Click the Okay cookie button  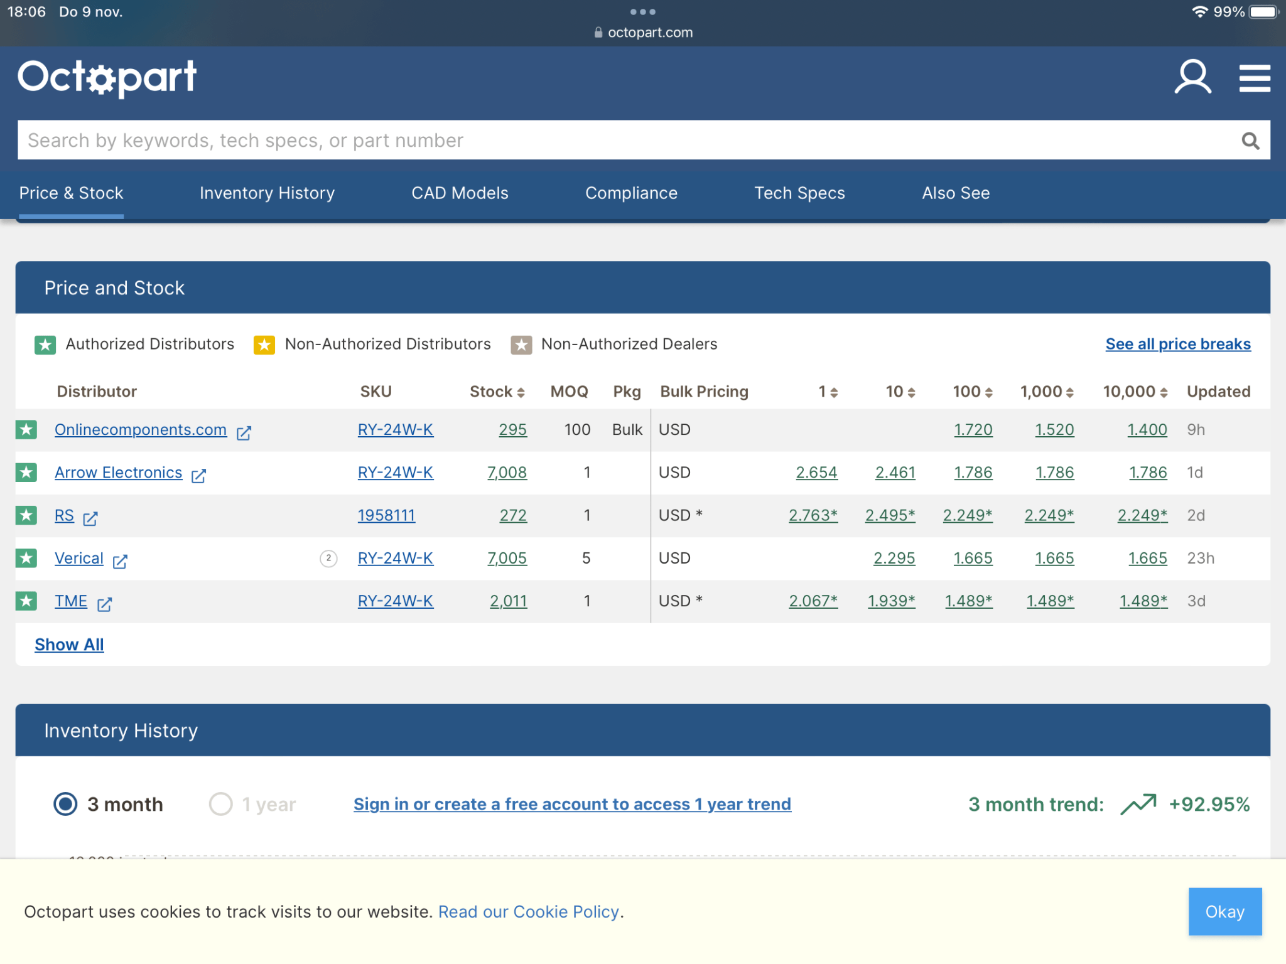click(1224, 911)
